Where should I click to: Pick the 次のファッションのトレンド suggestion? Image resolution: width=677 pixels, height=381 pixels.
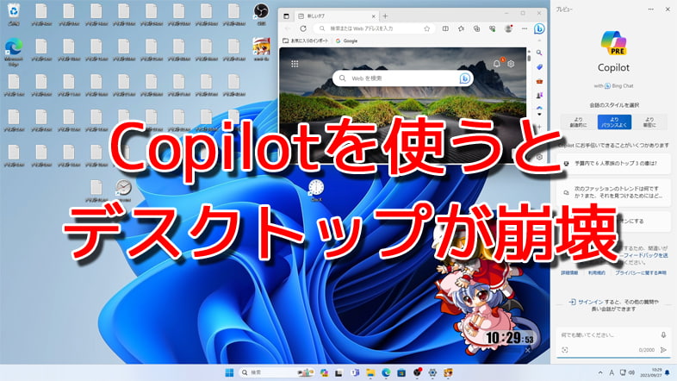(x=613, y=192)
